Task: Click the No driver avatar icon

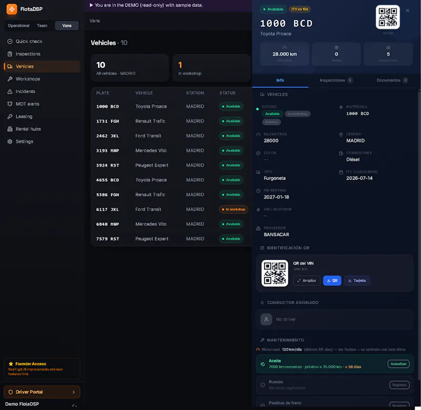Action: [266, 319]
